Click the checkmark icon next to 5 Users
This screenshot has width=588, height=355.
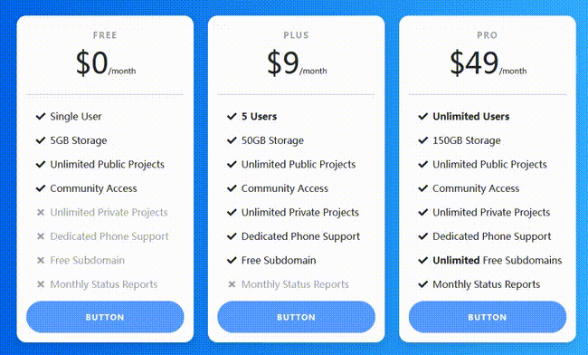point(232,116)
